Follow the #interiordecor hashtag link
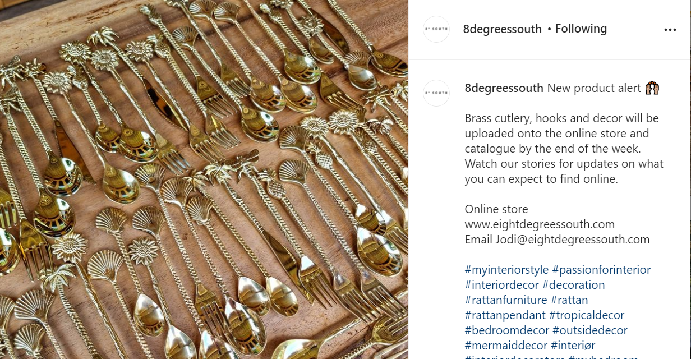The height and width of the screenshot is (359, 691). 502,285
